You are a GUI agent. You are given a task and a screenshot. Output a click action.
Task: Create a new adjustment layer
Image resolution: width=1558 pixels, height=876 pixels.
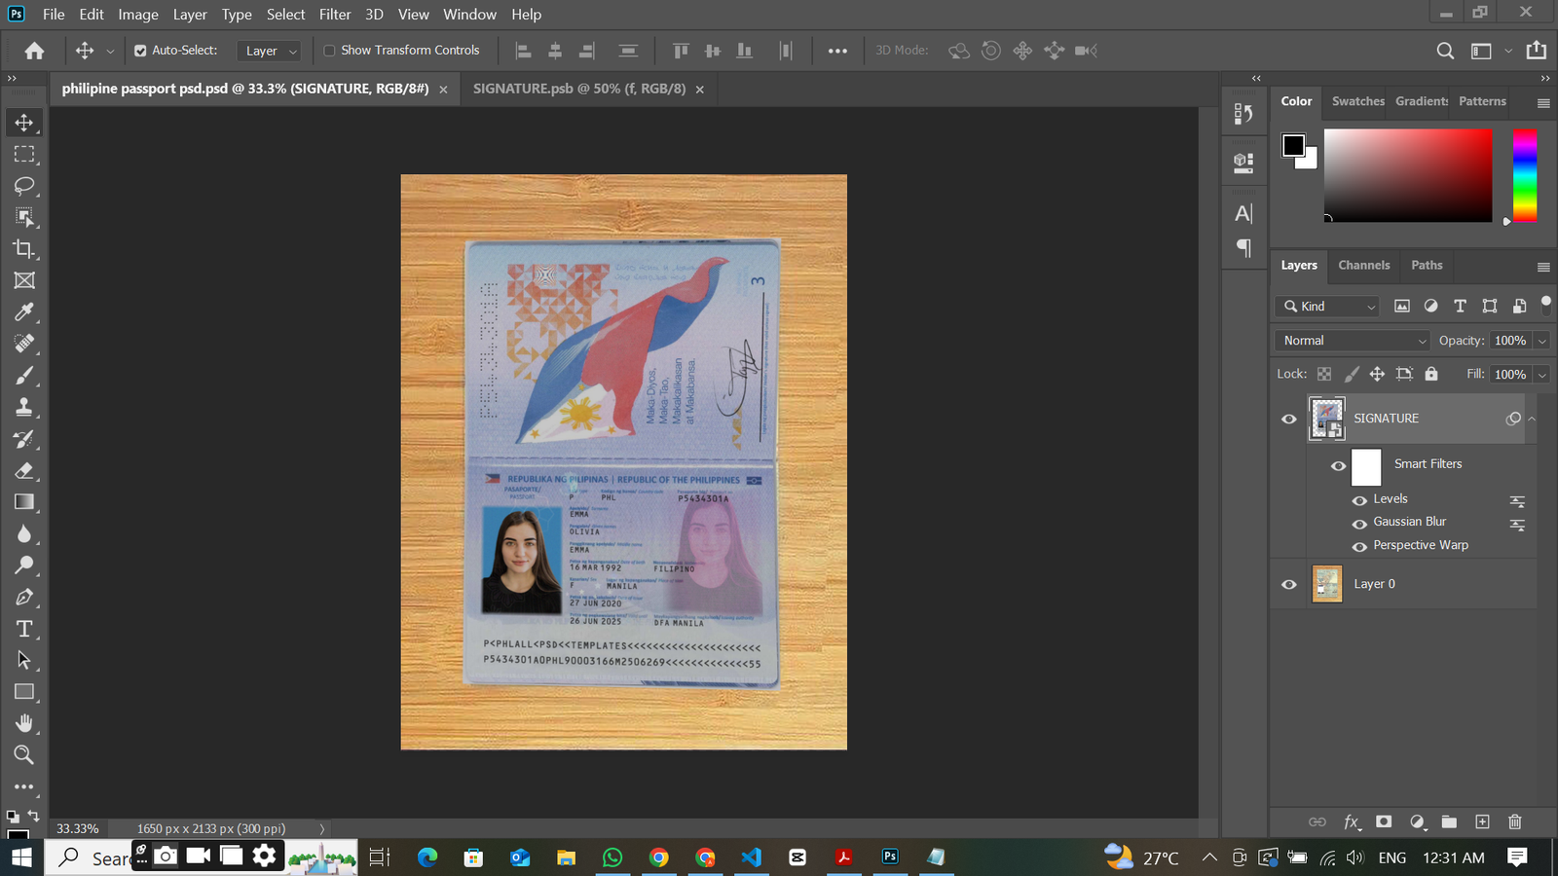pos(1417,821)
